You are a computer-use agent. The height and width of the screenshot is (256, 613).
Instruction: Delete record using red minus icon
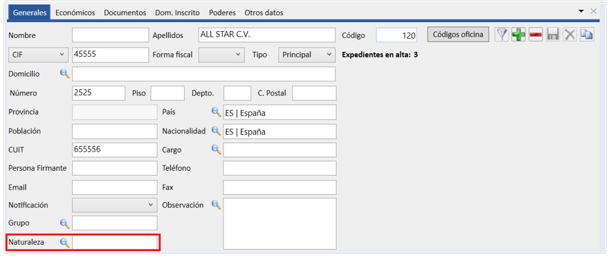[536, 35]
